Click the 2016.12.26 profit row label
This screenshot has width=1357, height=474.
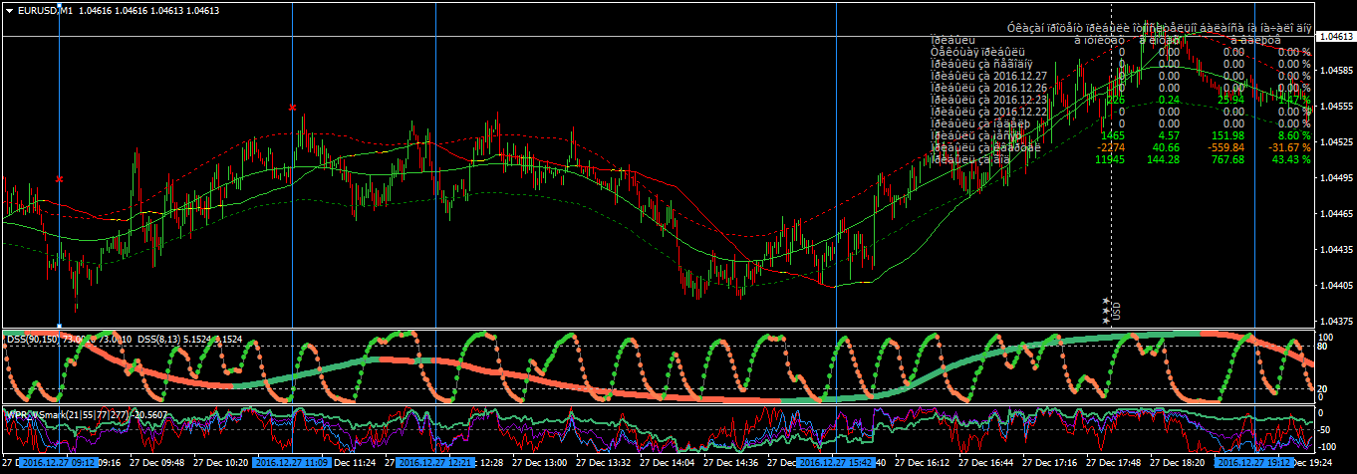[x=988, y=88]
